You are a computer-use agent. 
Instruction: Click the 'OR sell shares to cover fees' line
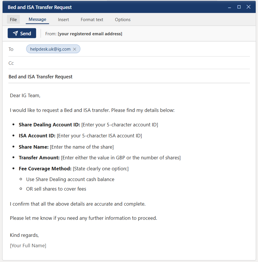(x=56, y=189)
